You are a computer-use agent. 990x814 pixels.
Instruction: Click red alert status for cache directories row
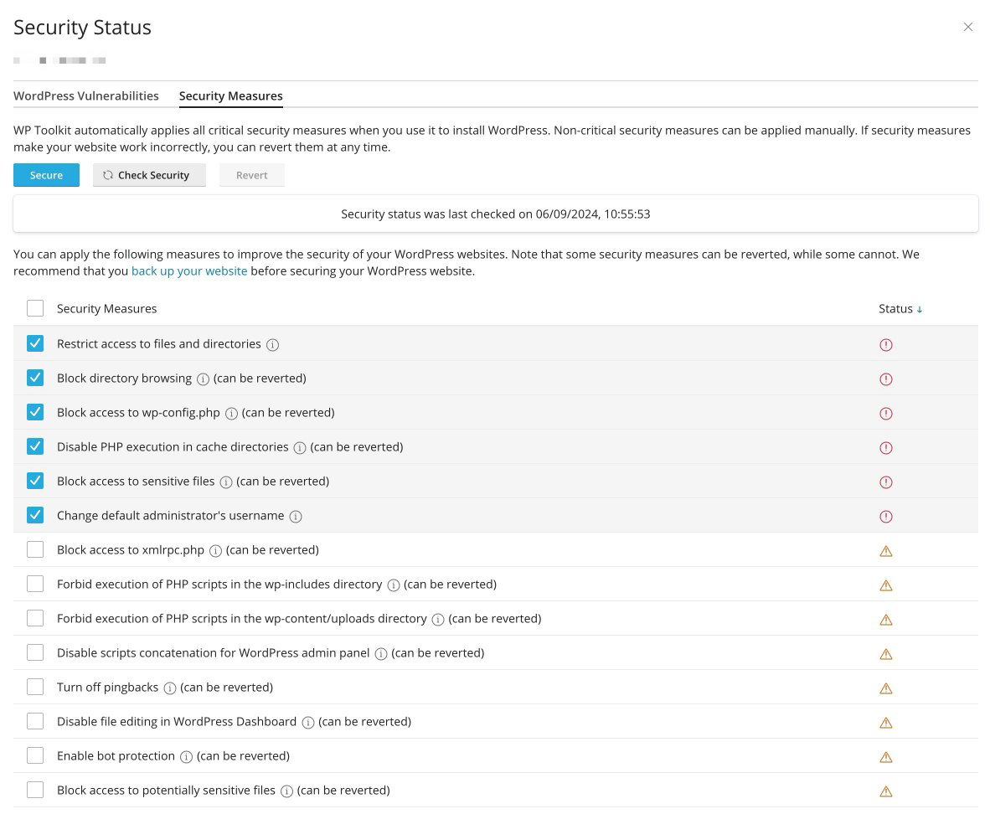point(886,448)
